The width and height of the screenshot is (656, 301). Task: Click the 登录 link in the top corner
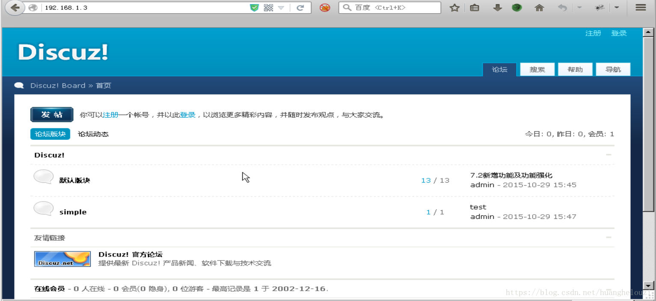click(x=619, y=33)
